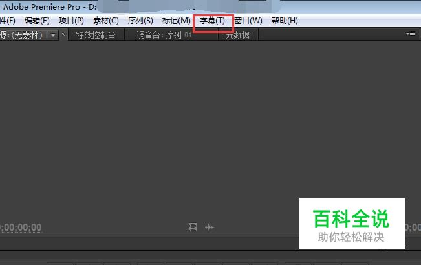Open the 序列(S) menu

click(140, 21)
